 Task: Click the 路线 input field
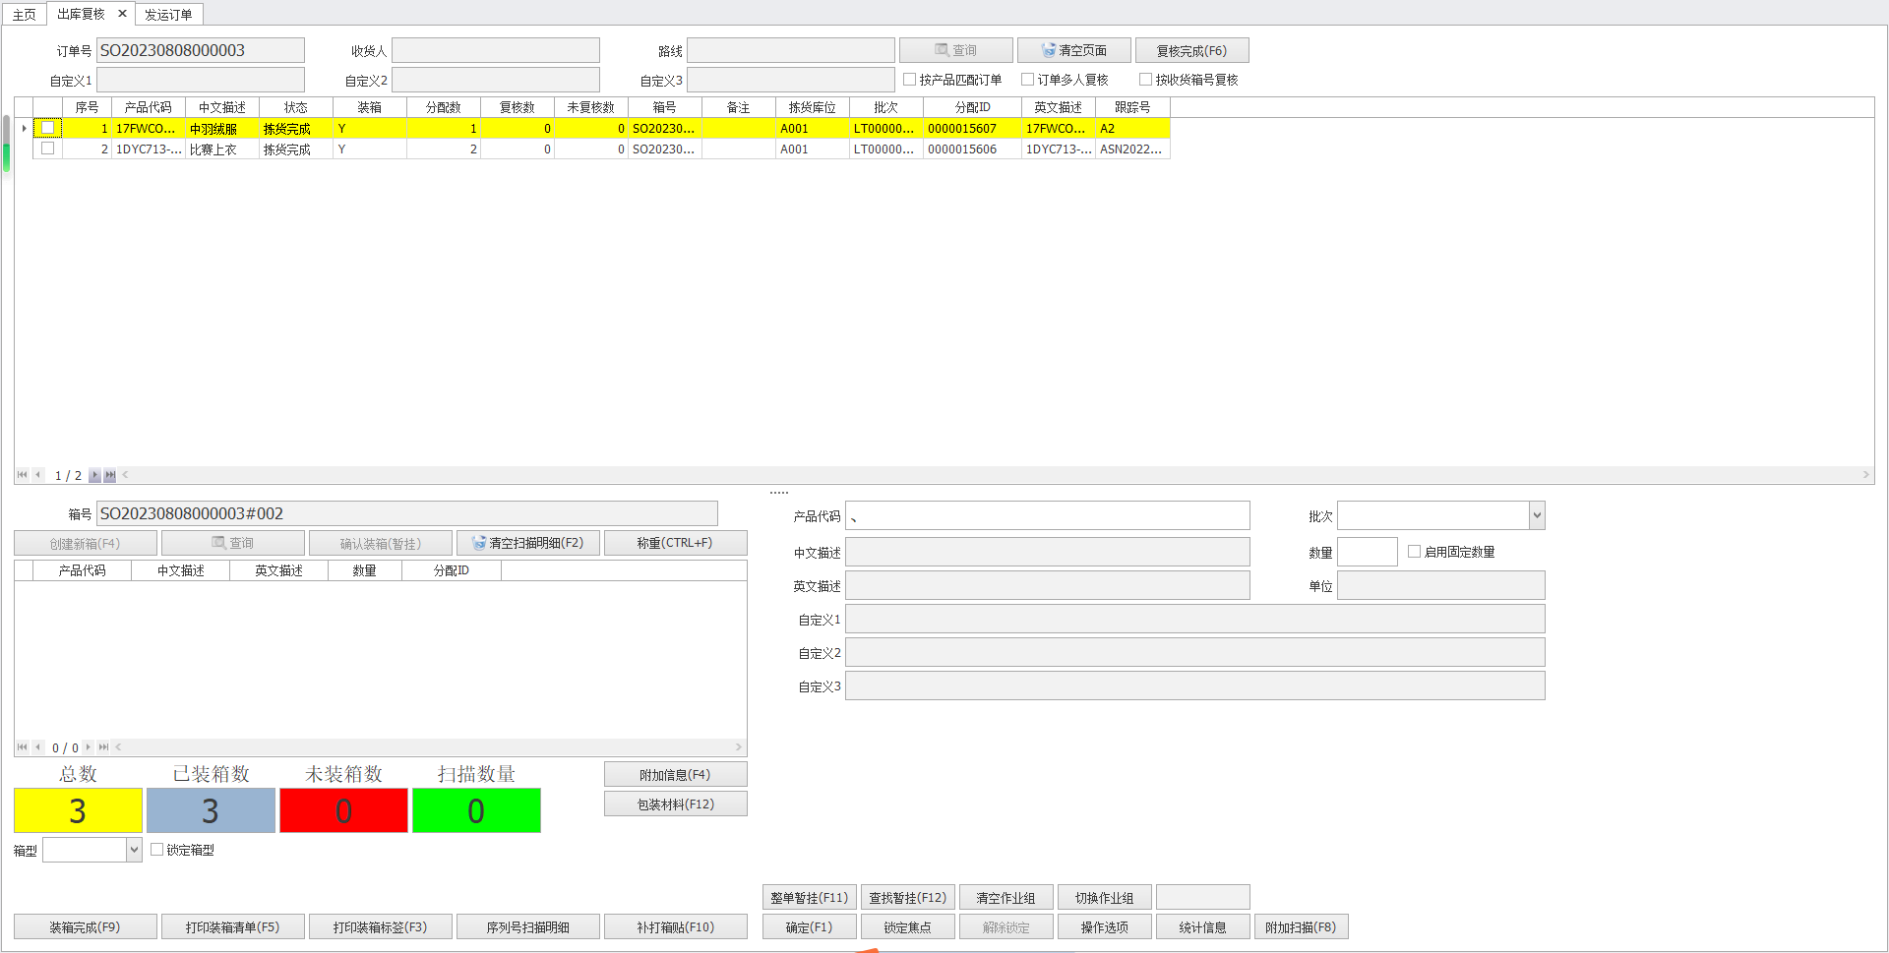791,50
